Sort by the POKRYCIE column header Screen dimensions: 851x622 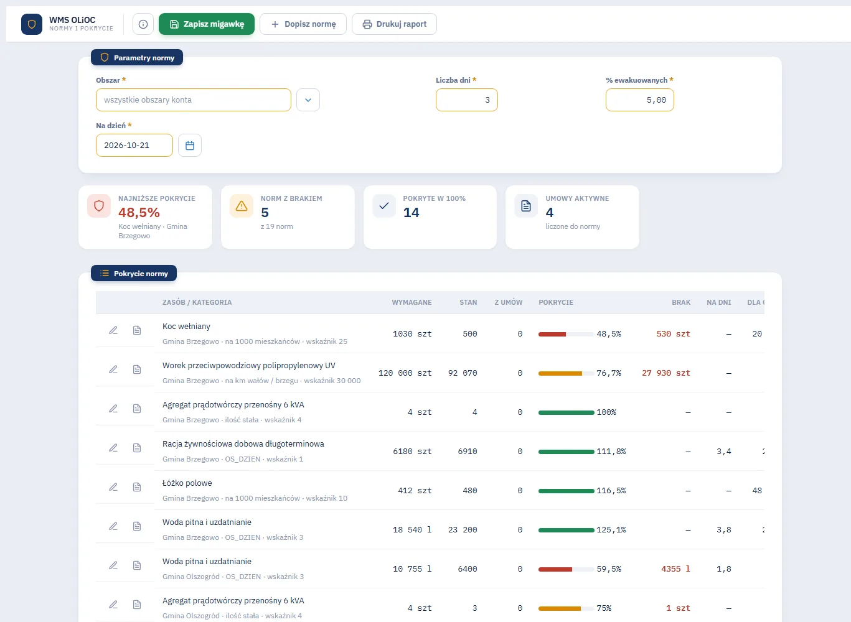tap(556, 302)
